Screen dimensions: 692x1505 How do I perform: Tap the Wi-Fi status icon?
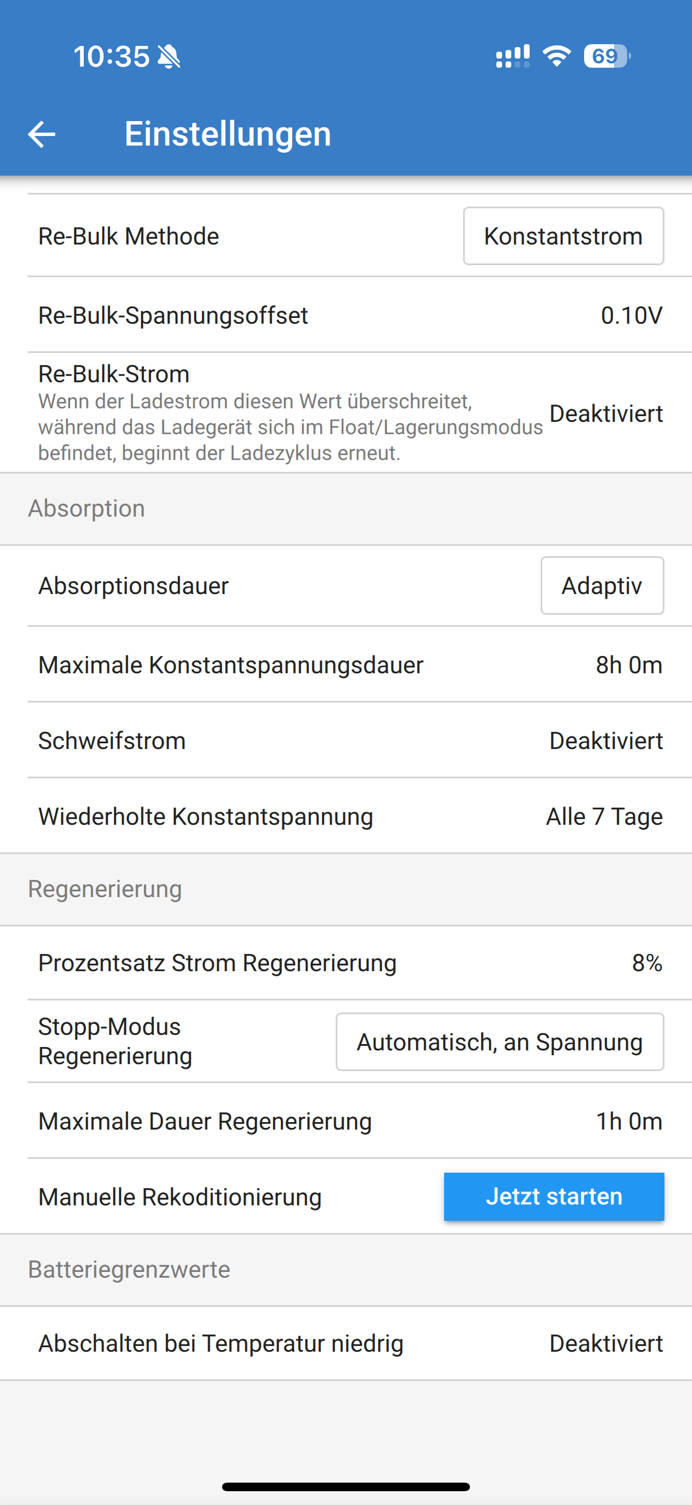pyautogui.click(x=557, y=56)
